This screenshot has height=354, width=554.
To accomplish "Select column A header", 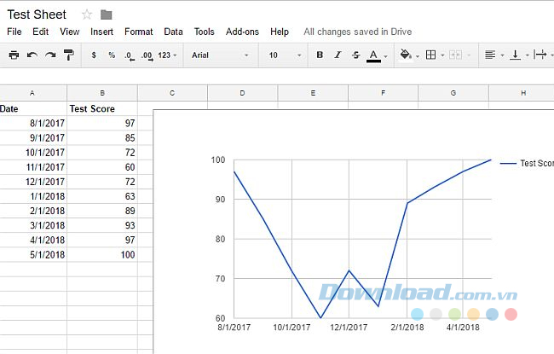I will point(32,93).
